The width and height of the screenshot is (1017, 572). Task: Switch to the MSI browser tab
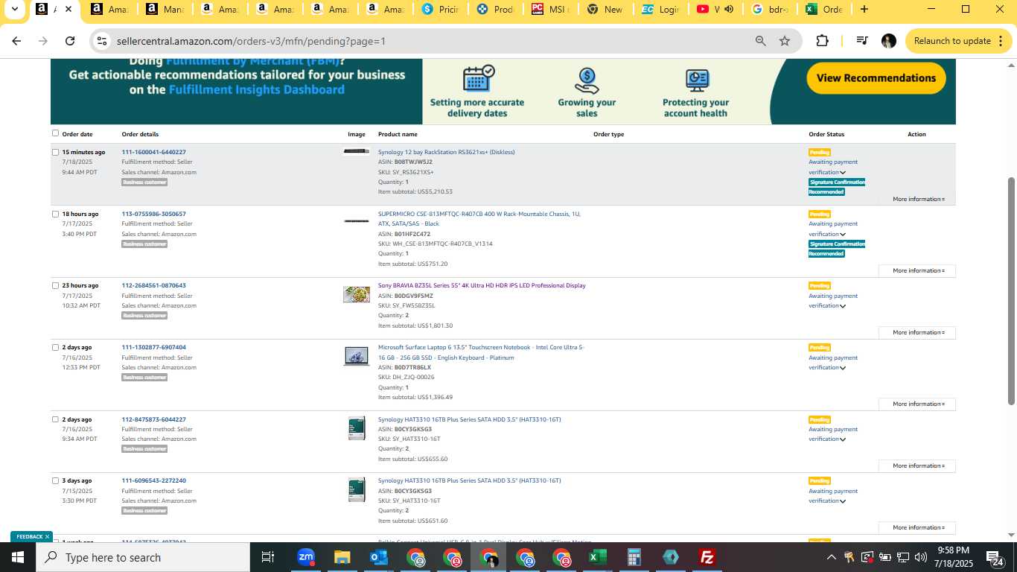tap(550, 10)
